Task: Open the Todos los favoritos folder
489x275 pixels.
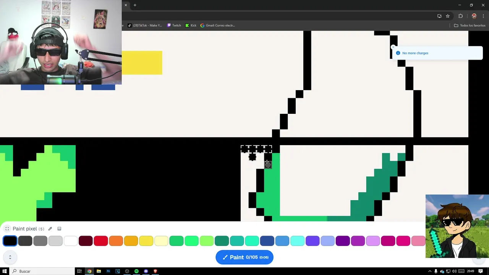Action: 470,26
